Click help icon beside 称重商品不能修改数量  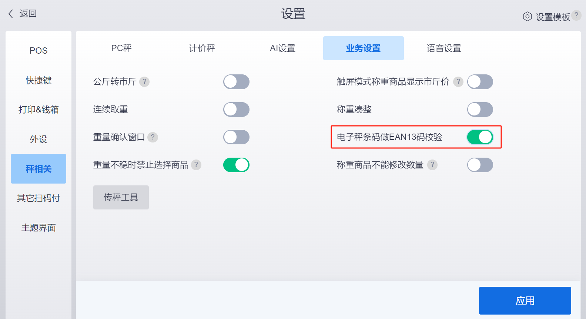coord(432,165)
